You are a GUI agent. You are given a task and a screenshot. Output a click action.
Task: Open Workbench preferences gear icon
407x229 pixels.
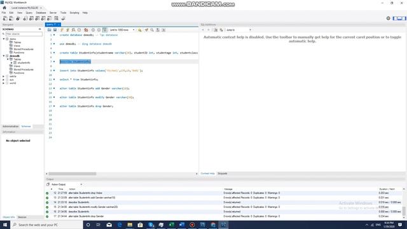click(389, 18)
